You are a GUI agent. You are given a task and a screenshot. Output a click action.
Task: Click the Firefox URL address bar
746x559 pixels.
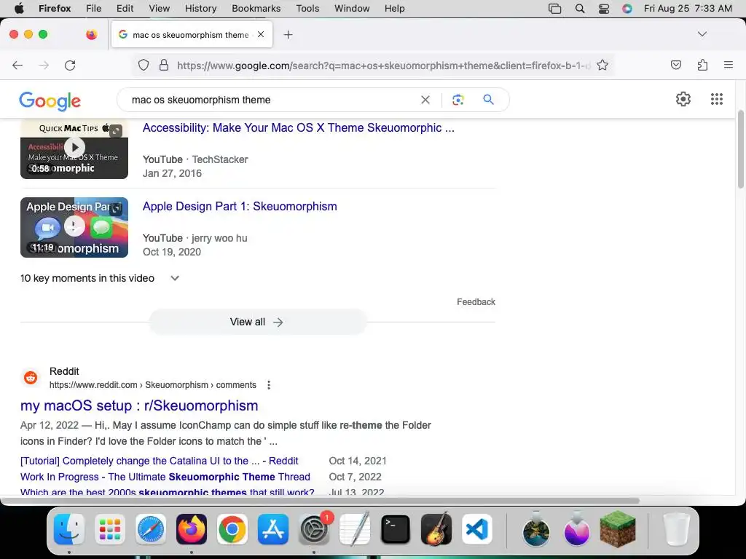[x=383, y=65]
